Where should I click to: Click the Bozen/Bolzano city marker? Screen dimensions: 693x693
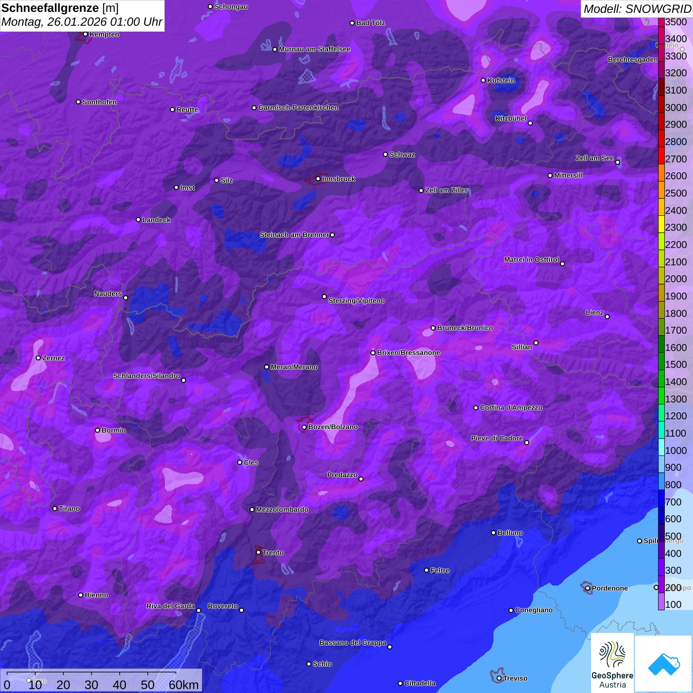point(304,427)
